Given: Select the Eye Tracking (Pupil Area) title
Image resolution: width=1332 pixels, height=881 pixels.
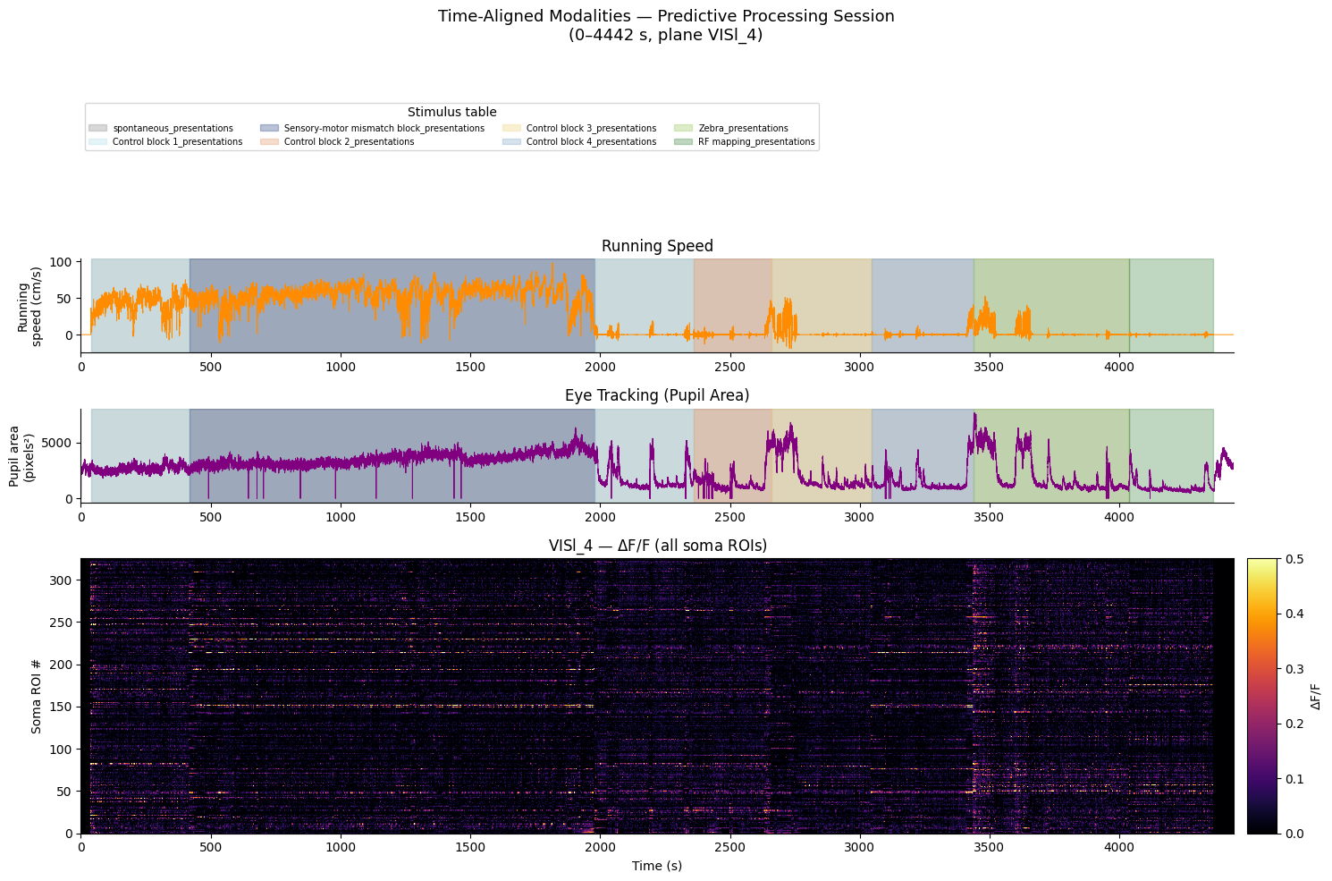Looking at the screenshot, I should tap(657, 395).
